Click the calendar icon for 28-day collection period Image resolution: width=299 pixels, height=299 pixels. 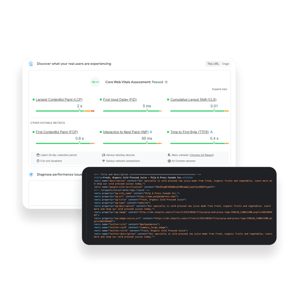coord(38,155)
